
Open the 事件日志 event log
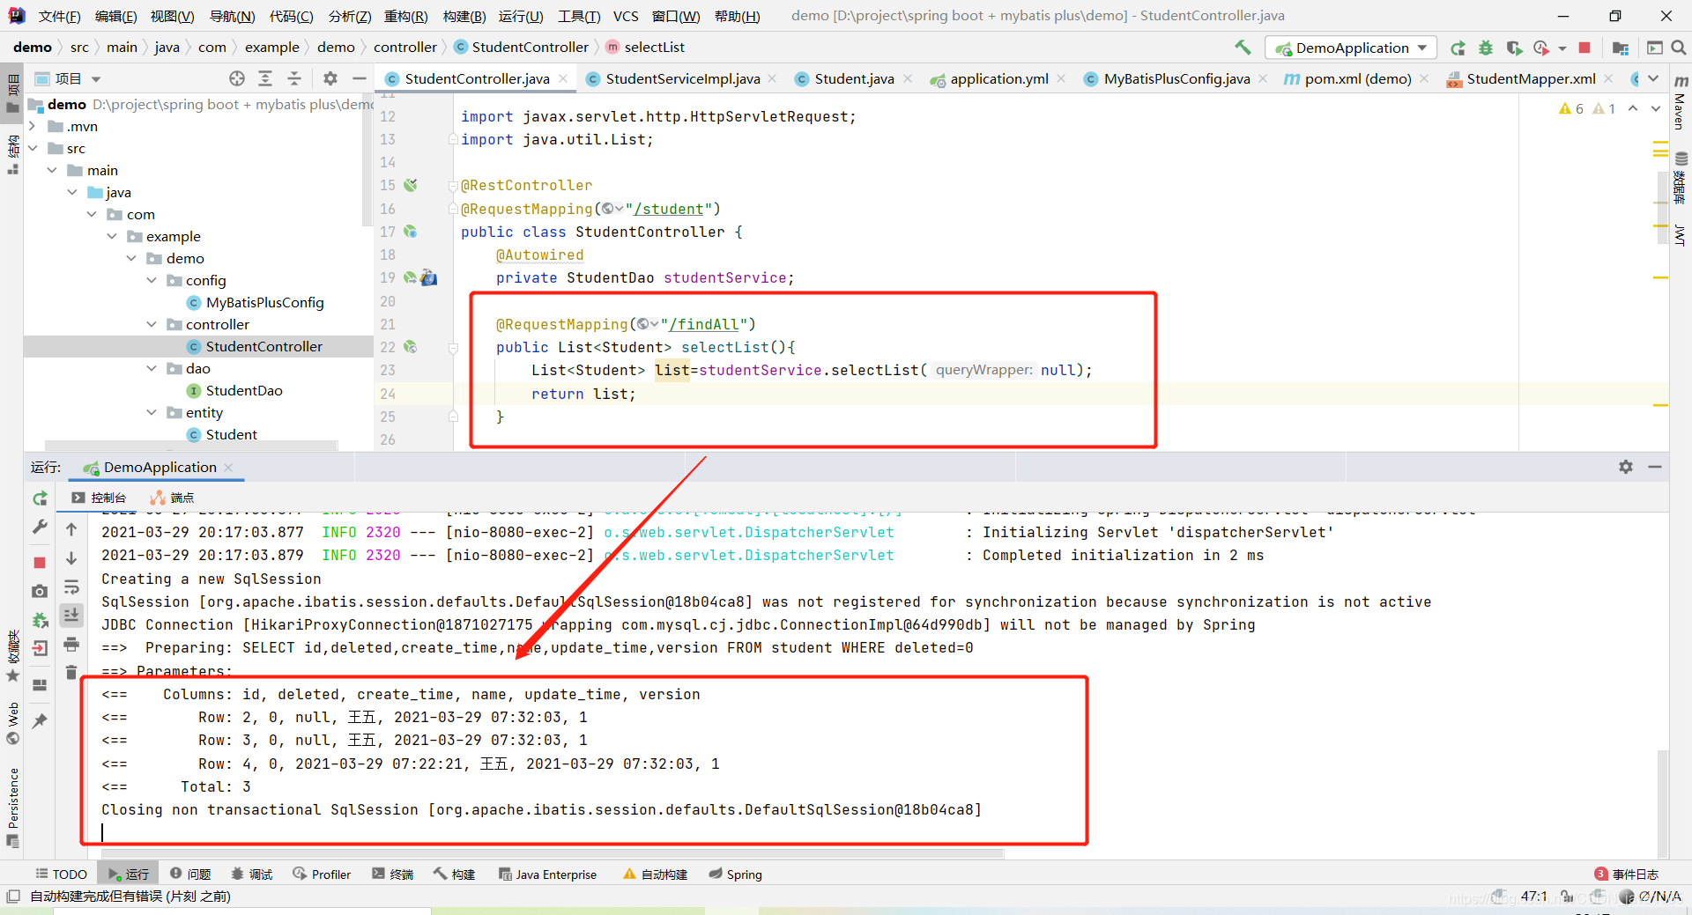pyautogui.click(x=1627, y=874)
